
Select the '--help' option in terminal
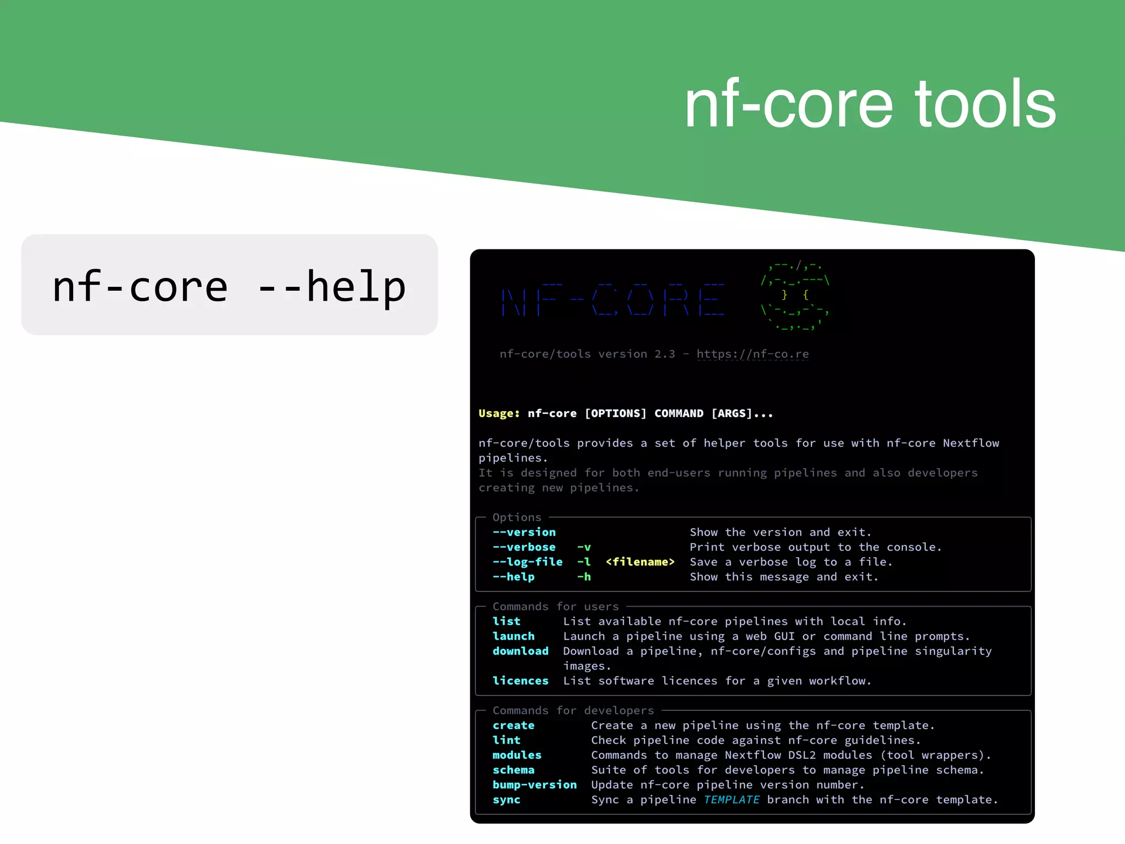[514, 576]
